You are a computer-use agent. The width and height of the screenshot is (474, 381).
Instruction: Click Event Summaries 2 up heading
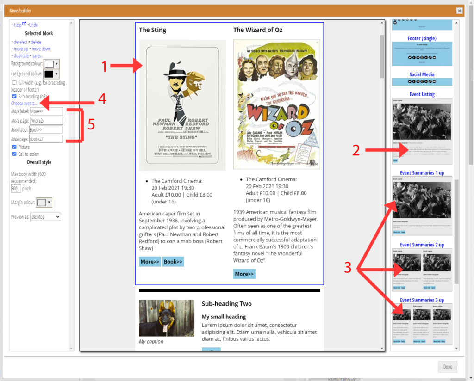(422, 245)
